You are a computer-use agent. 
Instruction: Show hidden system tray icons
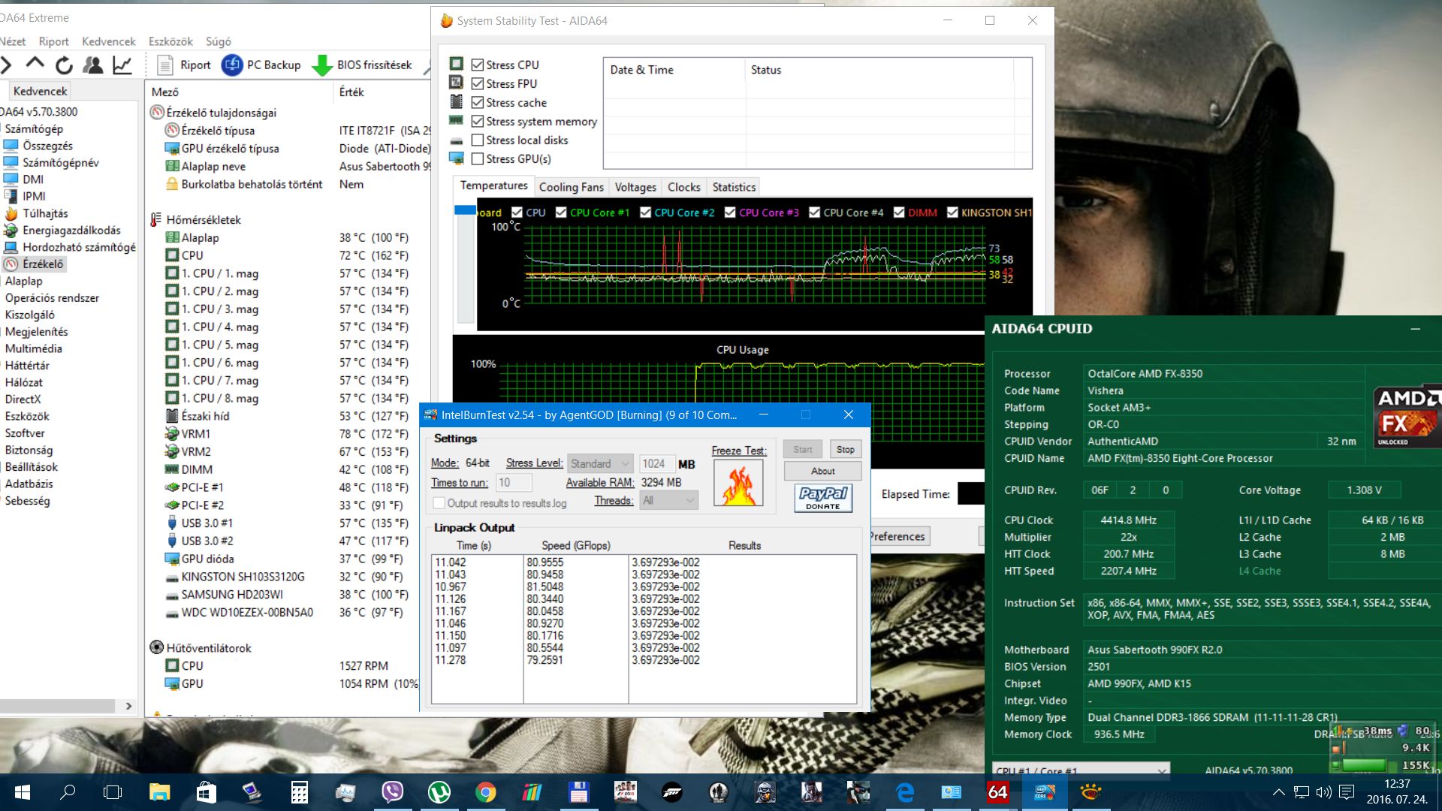(x=1278, y=792)
